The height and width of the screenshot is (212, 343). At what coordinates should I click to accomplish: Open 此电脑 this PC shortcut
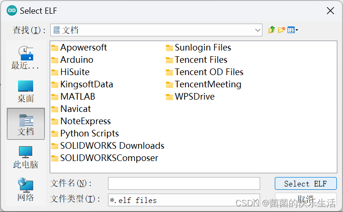26,158
